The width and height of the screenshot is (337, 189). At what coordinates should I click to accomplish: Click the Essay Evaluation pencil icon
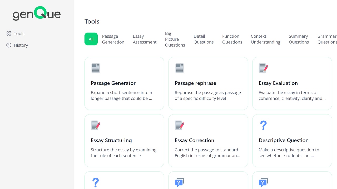[x=263, y=68]
